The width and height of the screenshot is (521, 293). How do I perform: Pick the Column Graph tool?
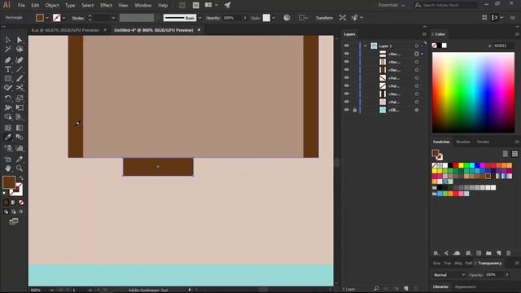20,148
